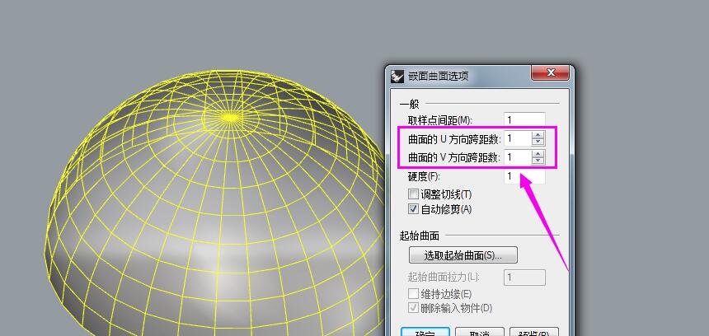709x336 pixels.
Task: Click the 硬度(F) label
Action: (423, 176)
